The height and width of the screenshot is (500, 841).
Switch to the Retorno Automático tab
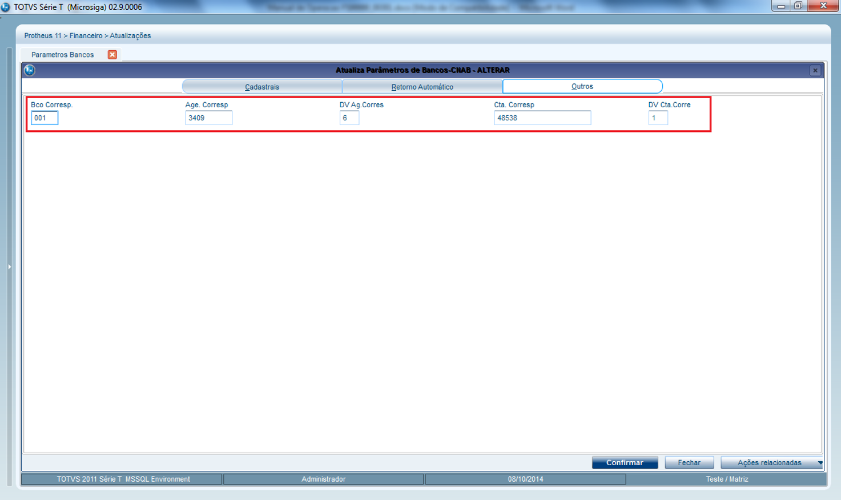(422, 87)
